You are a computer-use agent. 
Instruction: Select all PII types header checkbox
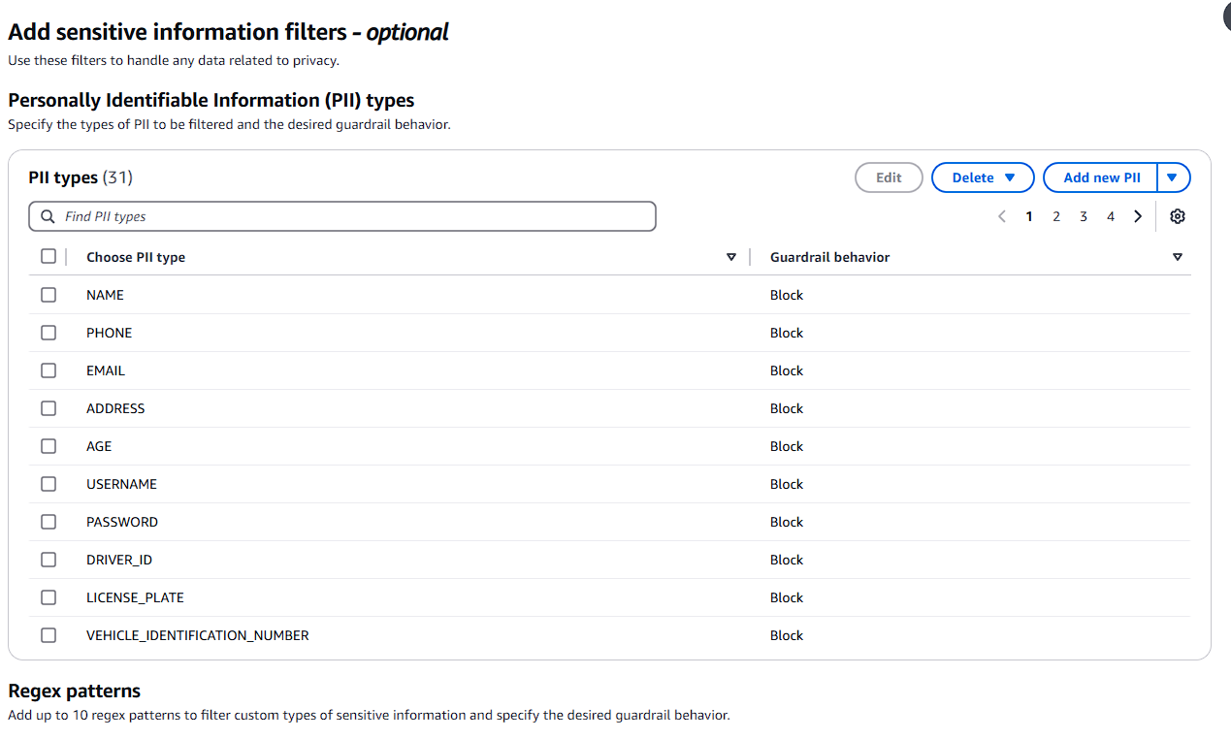pos(49,257)
